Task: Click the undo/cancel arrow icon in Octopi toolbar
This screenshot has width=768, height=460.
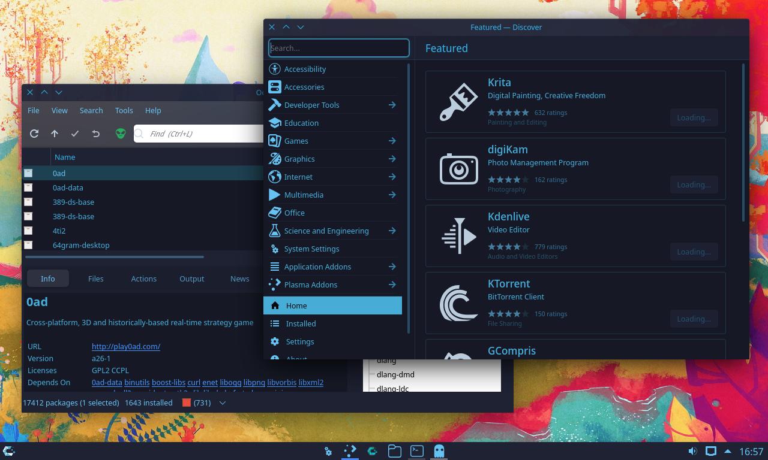Action: pyautogui.click(x=95, y=134)
